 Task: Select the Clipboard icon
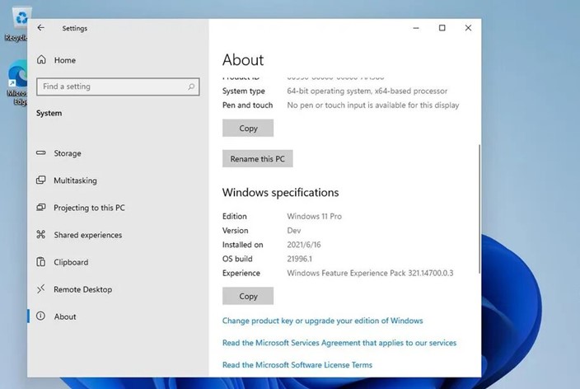40,262
